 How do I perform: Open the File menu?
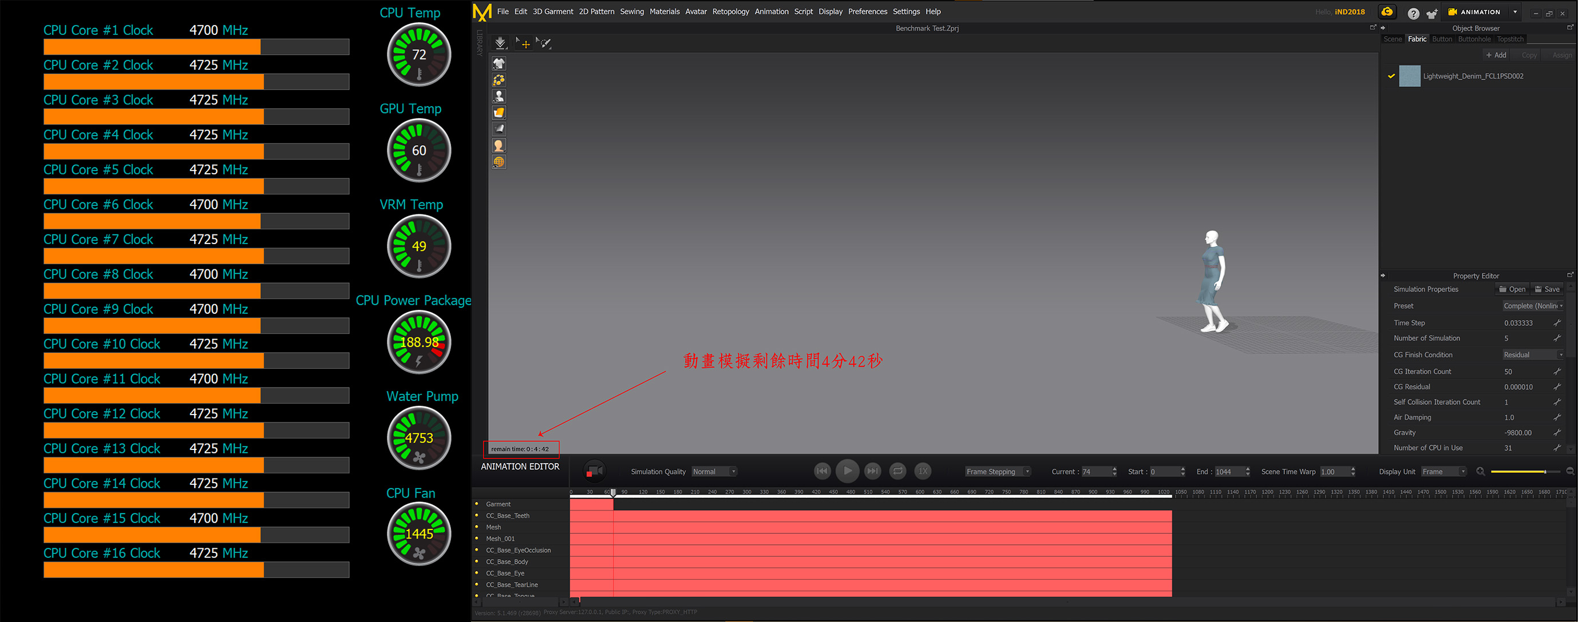pos(503,11)
